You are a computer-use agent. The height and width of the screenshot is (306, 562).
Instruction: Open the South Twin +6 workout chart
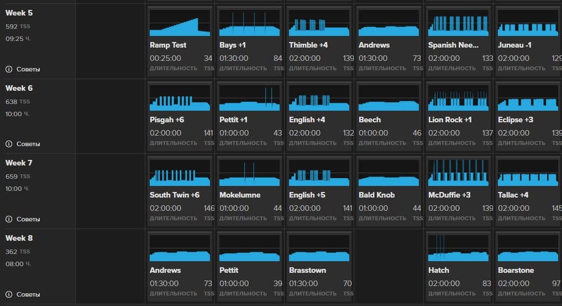[180, 173]
